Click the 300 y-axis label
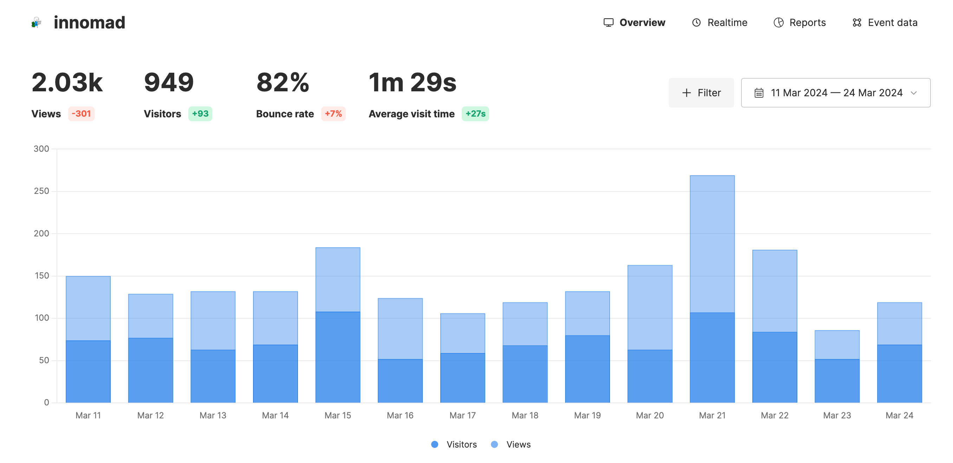 pyautogui.click(x=41, y=149)
